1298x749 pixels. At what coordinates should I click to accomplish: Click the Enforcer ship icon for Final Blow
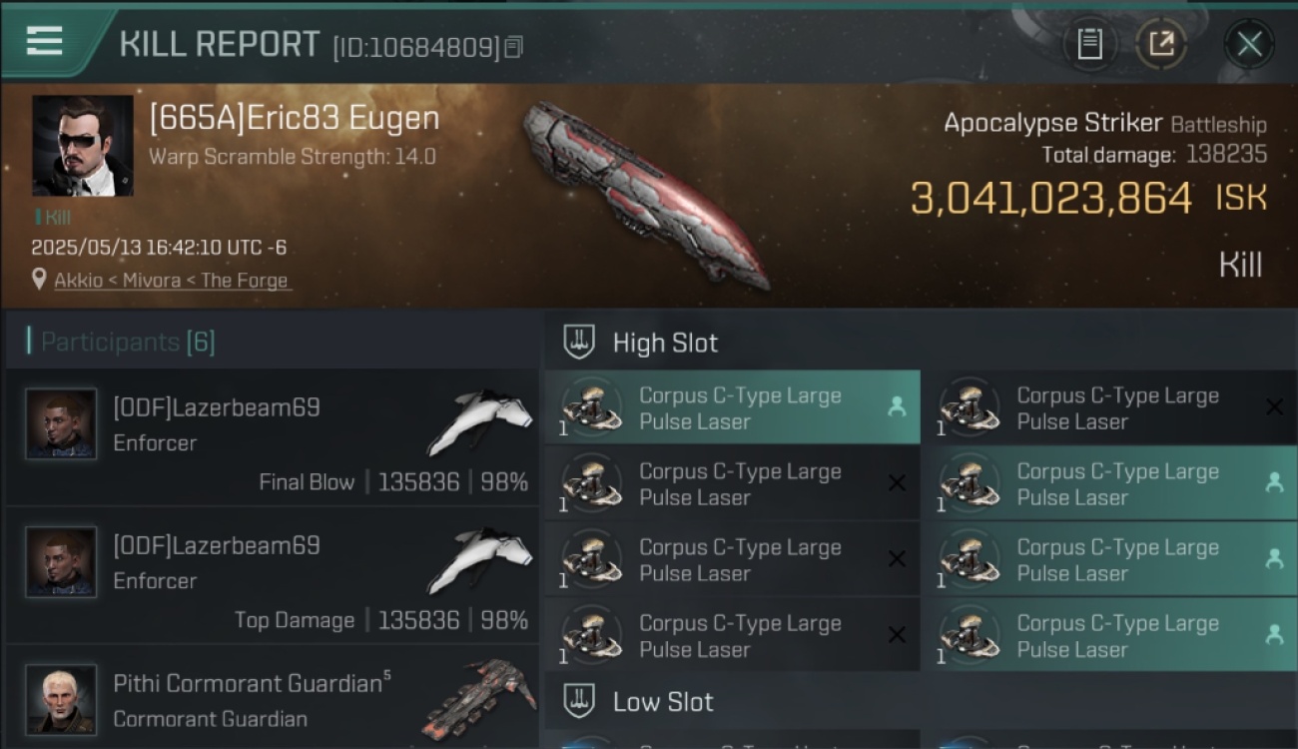point(480,421)
